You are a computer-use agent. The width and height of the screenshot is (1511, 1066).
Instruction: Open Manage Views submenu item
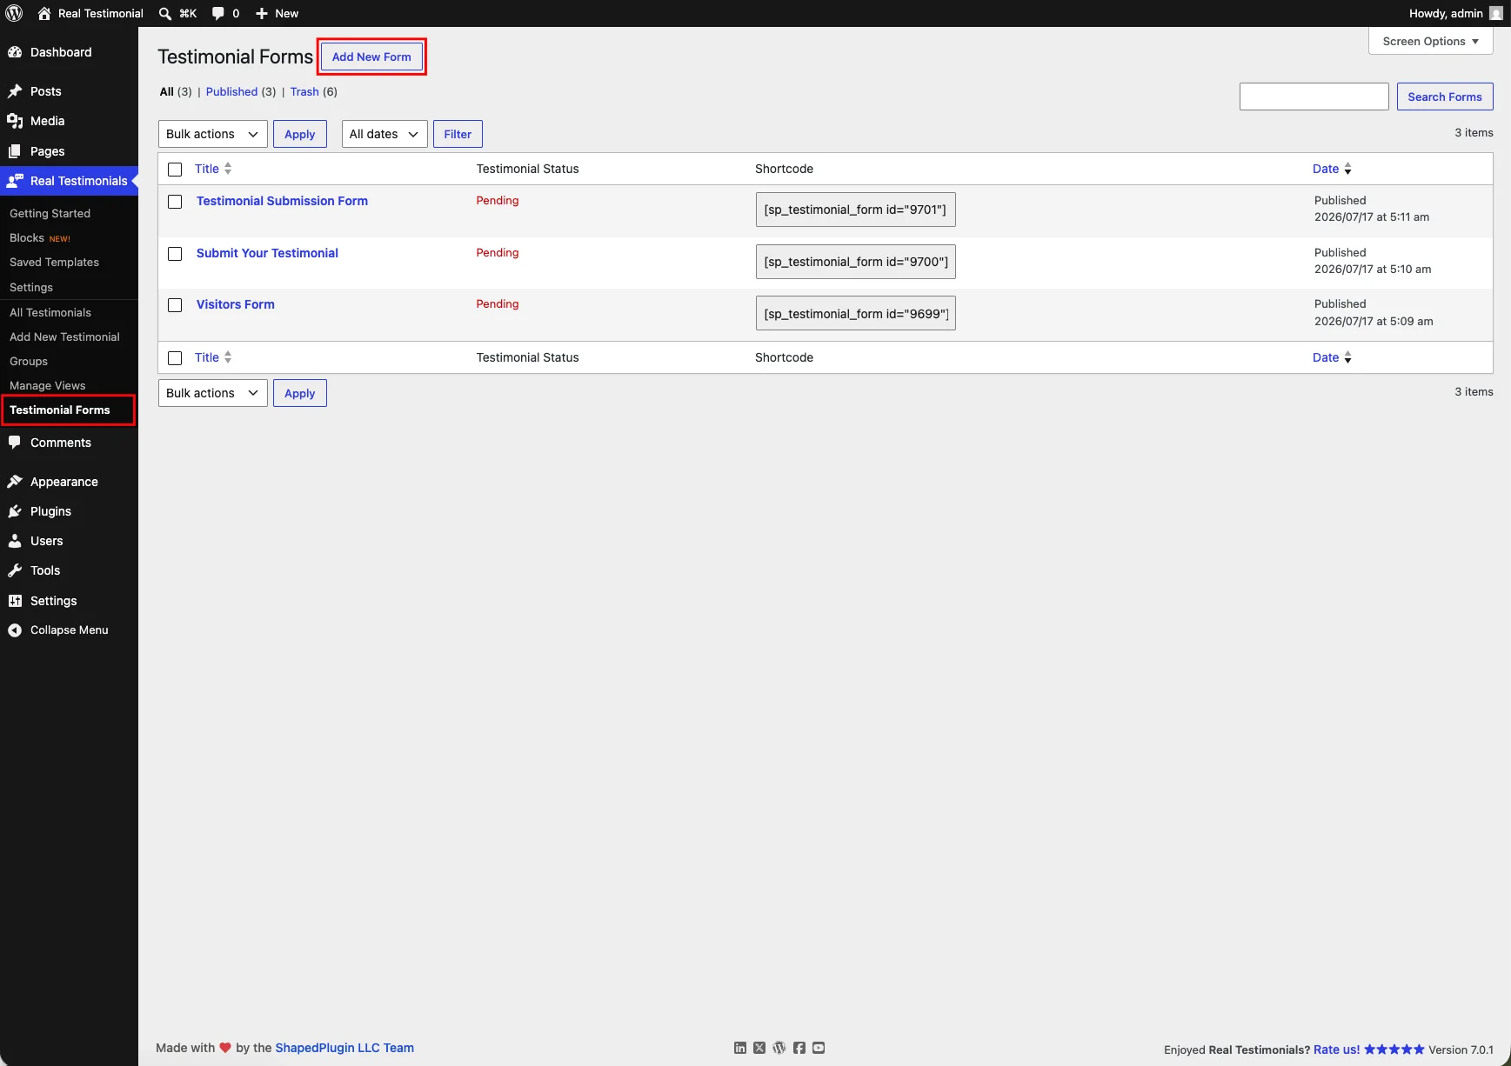coord(48,385)
